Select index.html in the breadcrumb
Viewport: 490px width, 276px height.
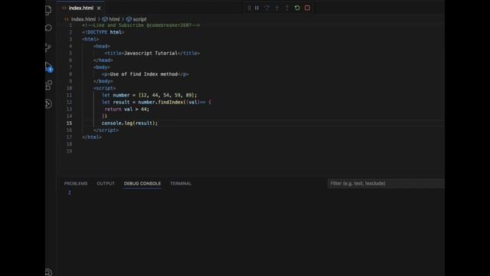tap(83, 19)
